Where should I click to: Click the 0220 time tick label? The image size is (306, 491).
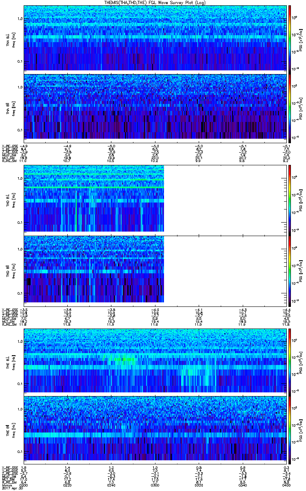[67, 485]
